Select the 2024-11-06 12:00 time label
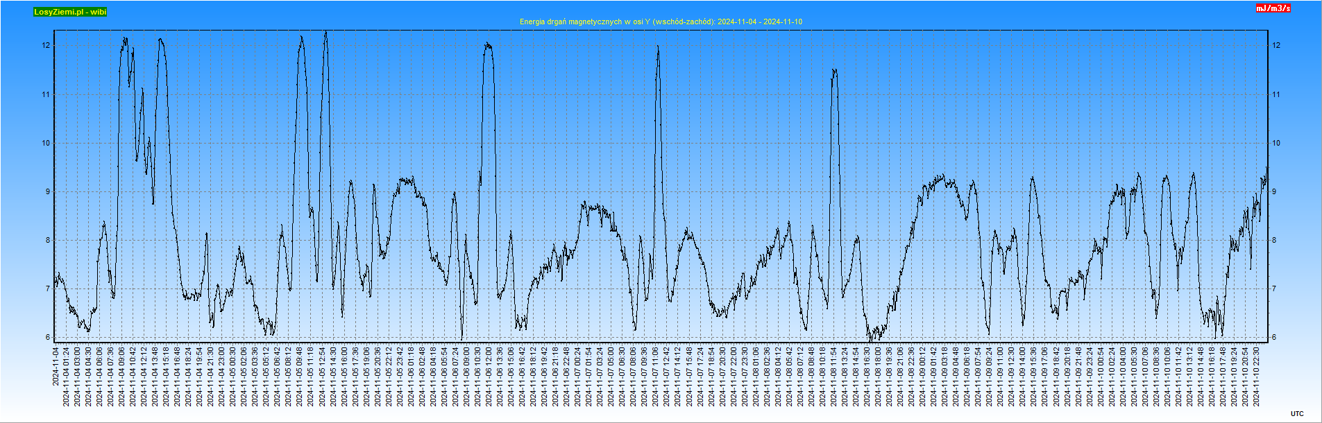 (489, 377)
